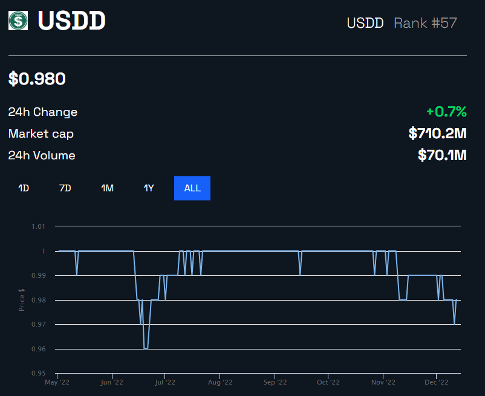Select the 1D timeframe
The image size is (485, 396).
coord(23,188)
